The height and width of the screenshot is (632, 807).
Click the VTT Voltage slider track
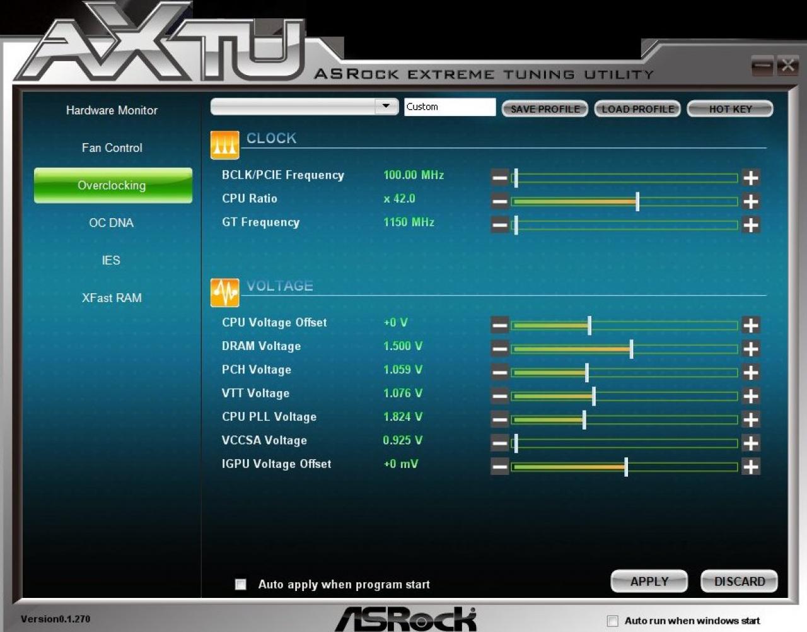(624, 396)
